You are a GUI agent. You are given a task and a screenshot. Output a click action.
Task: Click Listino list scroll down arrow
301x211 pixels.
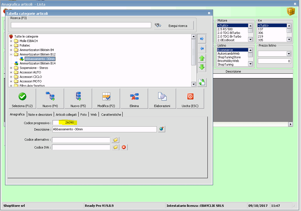coord(250,64)
